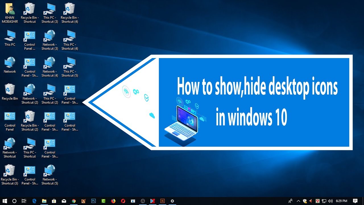
Task: Open Microsoft Store from the taskbar
Action: 54,201
